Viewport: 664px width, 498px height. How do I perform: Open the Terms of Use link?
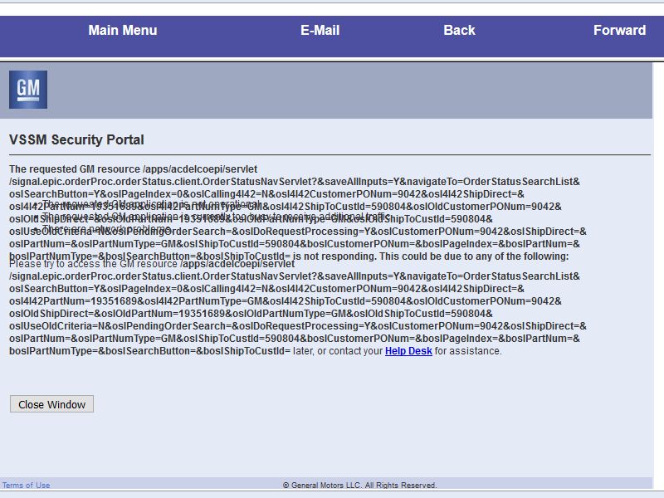pyautogui.click(x=27, y=486)
